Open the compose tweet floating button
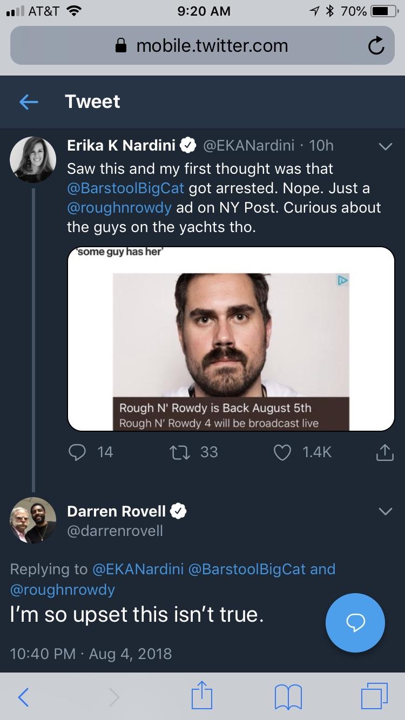Screen dimensions: 405x720 [x=355, y=623]
